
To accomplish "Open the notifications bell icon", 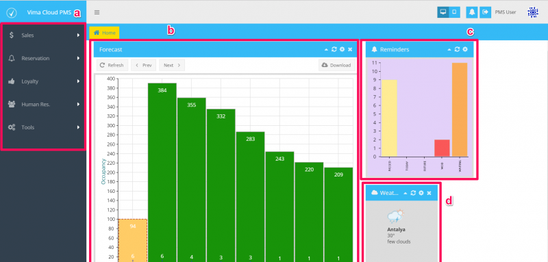I will pyautogui.click(x=472, y=12).
